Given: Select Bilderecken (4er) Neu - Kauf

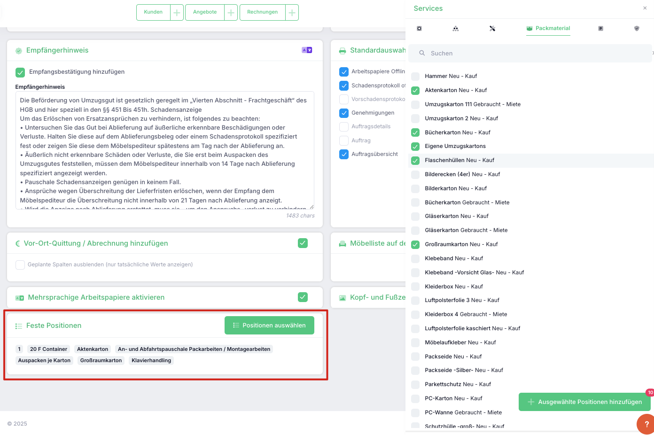Looking at the screenshot, I should pos(415,175).
